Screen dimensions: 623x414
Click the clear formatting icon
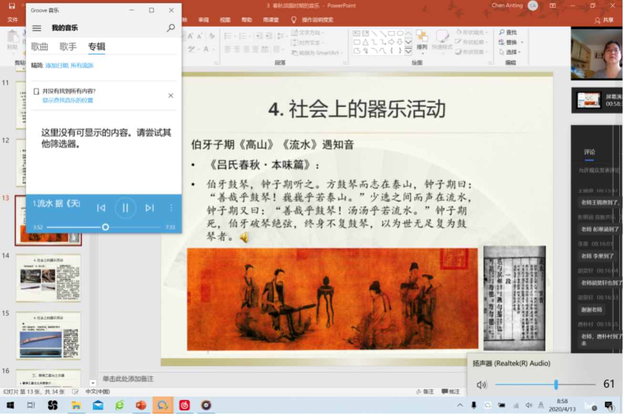tap(212, 36)
